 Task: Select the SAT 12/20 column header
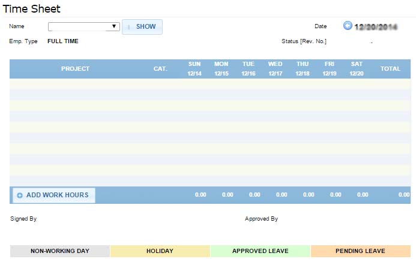tap(357, 69)
